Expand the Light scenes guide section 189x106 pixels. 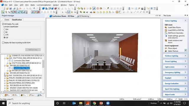coord(185,67)
